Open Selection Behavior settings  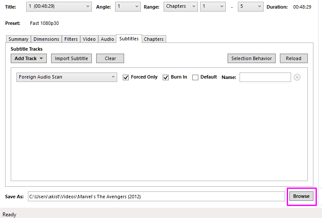tap(251, 58)
